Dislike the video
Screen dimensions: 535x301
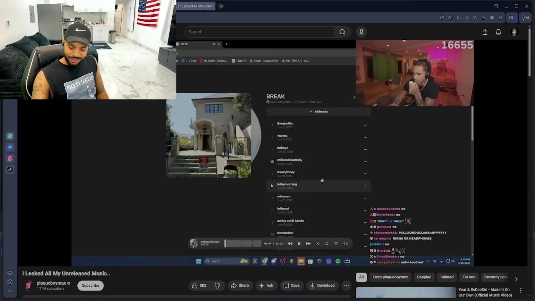(217, 286)
